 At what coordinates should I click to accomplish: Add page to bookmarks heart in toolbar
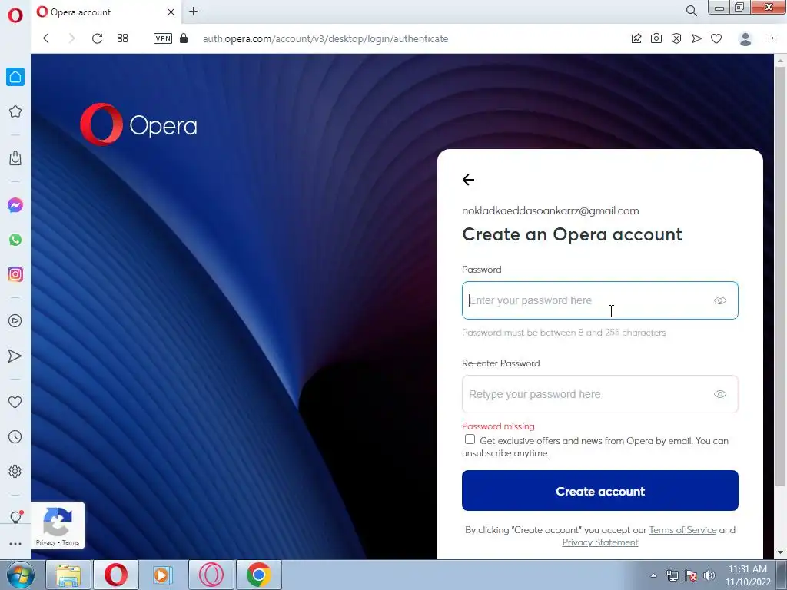(717, 38)
